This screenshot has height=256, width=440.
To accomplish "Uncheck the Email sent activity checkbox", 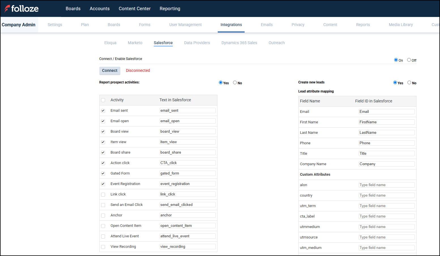I will (103, 111).
